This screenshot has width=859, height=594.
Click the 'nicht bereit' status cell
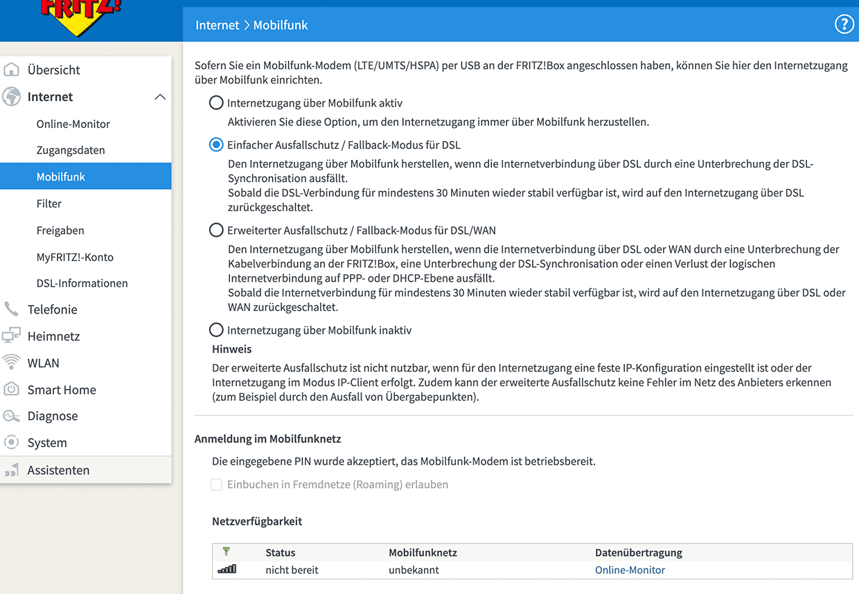point(292,570)
